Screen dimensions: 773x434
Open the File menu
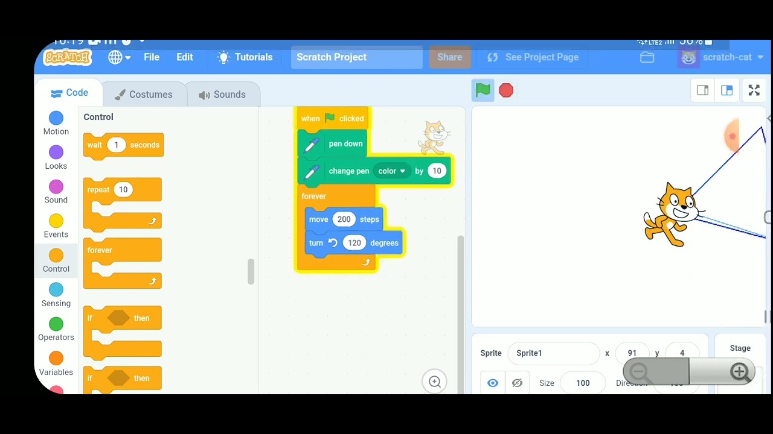tap(152, 57)
